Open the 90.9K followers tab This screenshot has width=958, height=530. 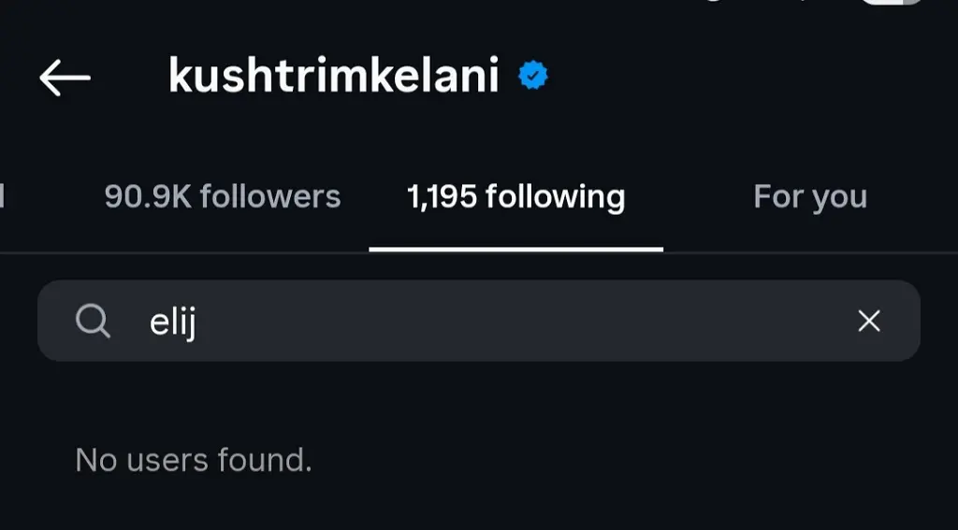pyautogui.click(x=223, y=196)
